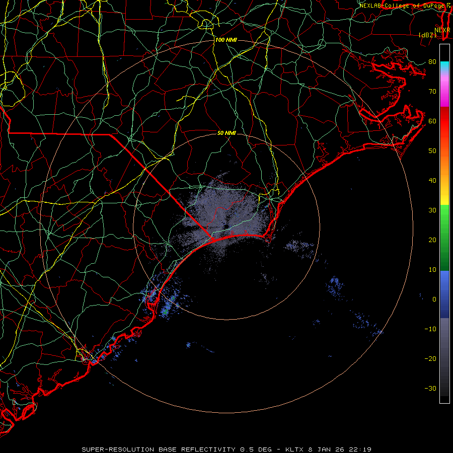Click the [dBZ] units label
This screenshot has width=453, height=453.
427,35
